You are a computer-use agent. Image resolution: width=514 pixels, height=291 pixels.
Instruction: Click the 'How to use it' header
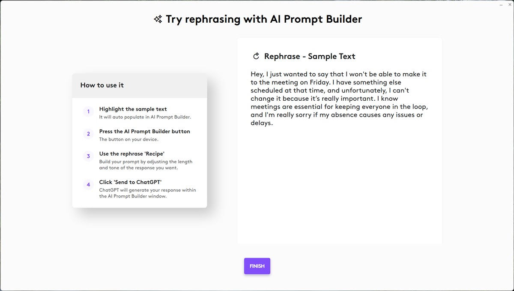pyautogui.click(x=102, y=85)
